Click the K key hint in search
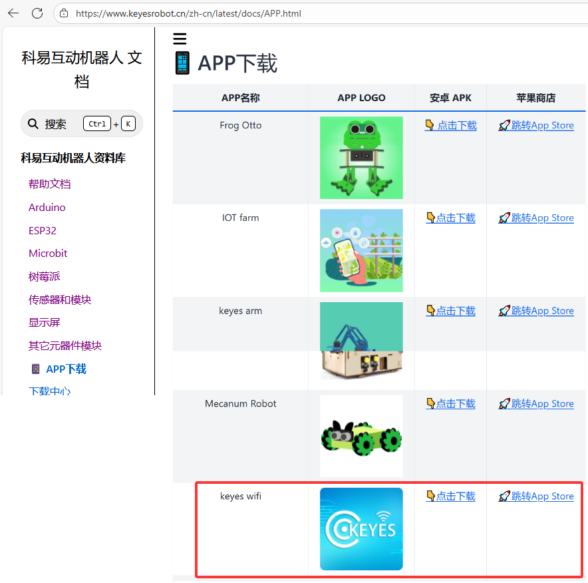588x583 pixels. pos(128,123)
